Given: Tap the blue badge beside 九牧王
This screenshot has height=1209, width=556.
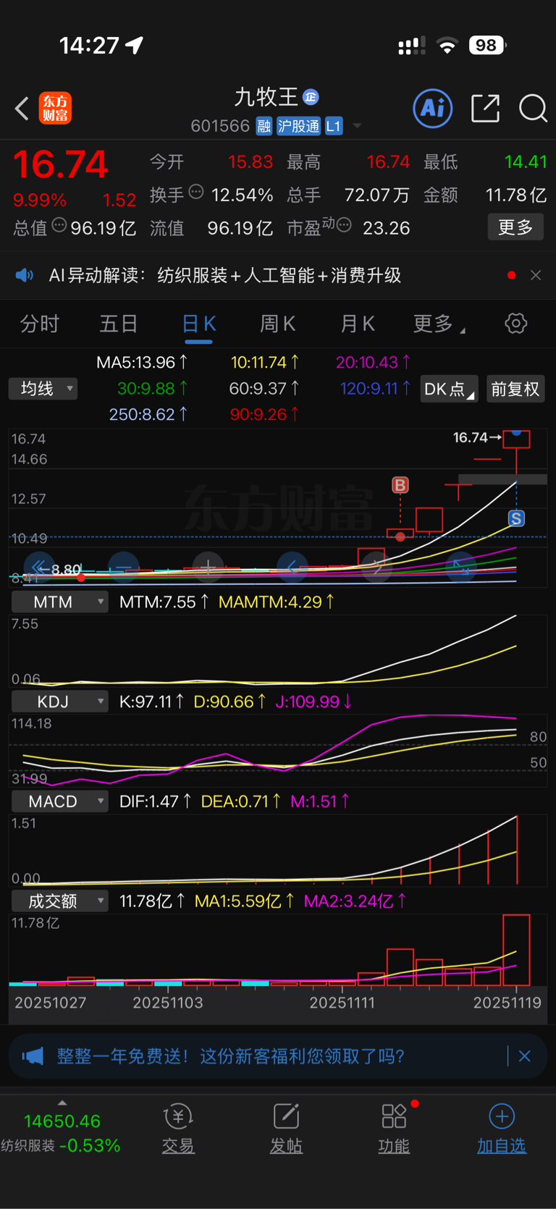Looking at the screenshot, I should tap(311, 97).
